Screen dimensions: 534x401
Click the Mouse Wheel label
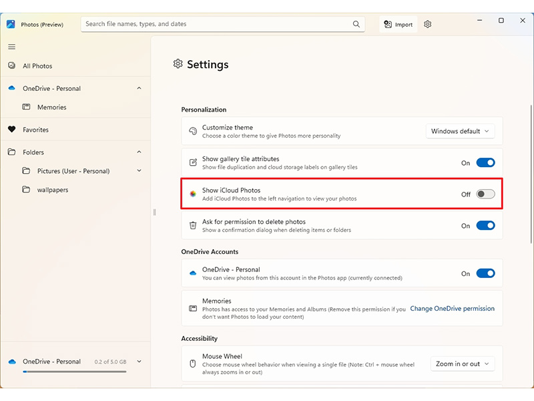[x=222, y=356]
